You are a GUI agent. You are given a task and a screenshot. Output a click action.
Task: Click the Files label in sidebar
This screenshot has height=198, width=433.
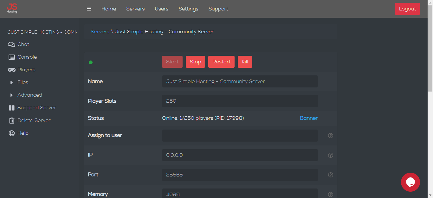(x=23, y=82)
